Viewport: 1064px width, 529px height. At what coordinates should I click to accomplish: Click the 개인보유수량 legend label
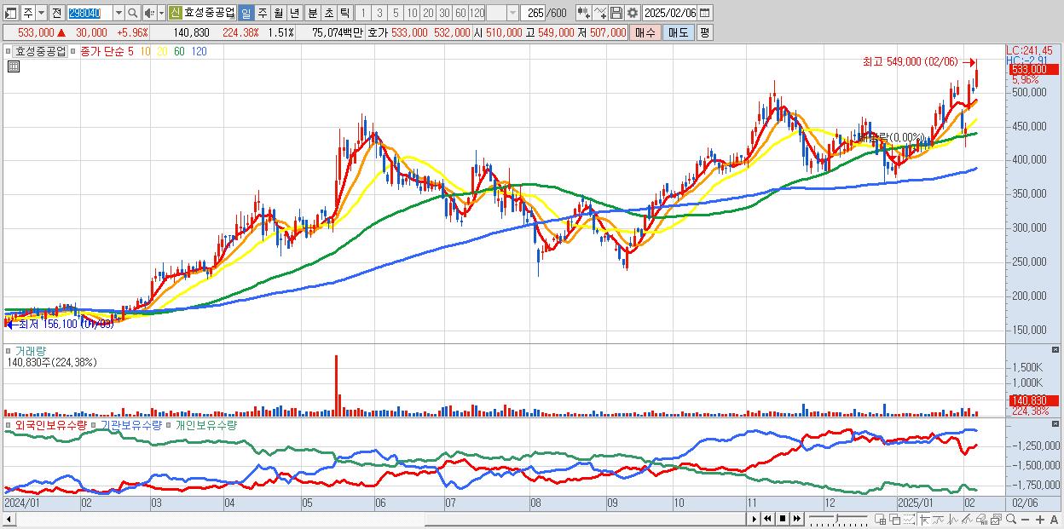[x=206, y=424]
